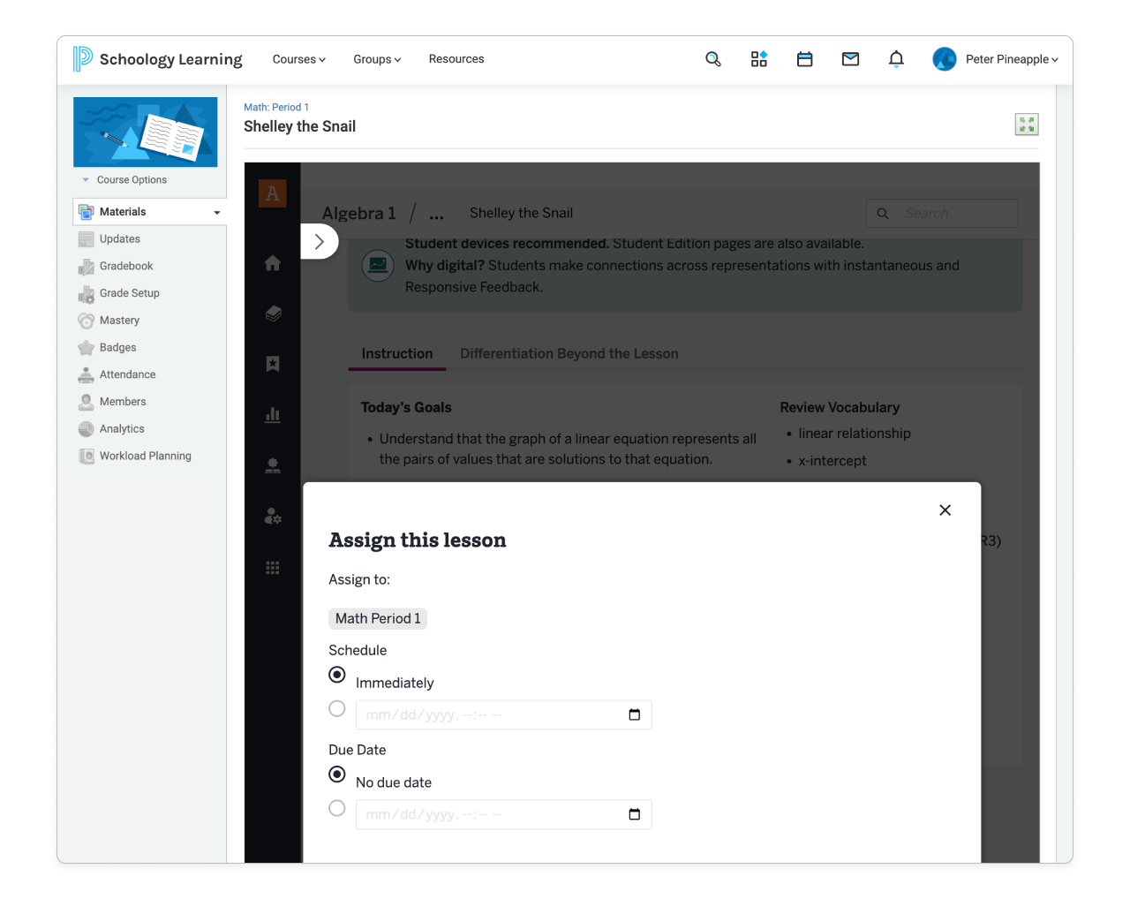Open the calendar icon in top bar
1130x899 pixels.
pos(804,58)
